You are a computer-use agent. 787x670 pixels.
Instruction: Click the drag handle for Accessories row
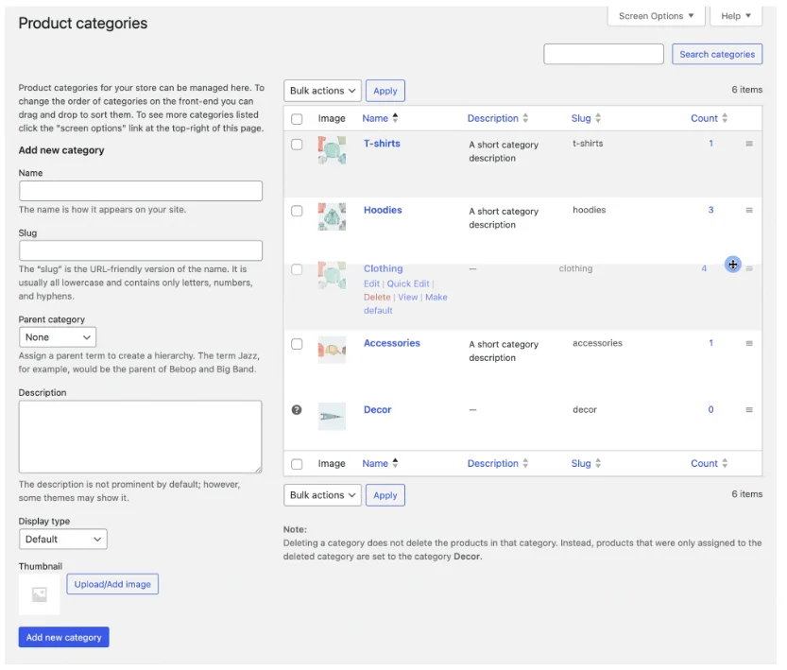[749, 344]
